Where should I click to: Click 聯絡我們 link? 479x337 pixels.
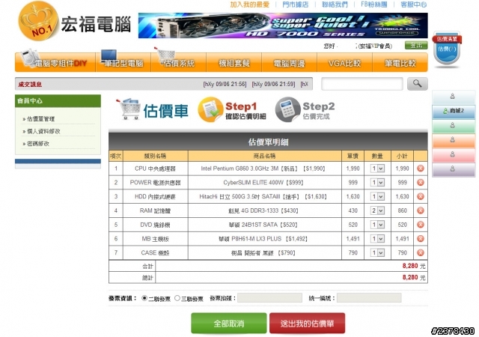[x=335, y=4]
